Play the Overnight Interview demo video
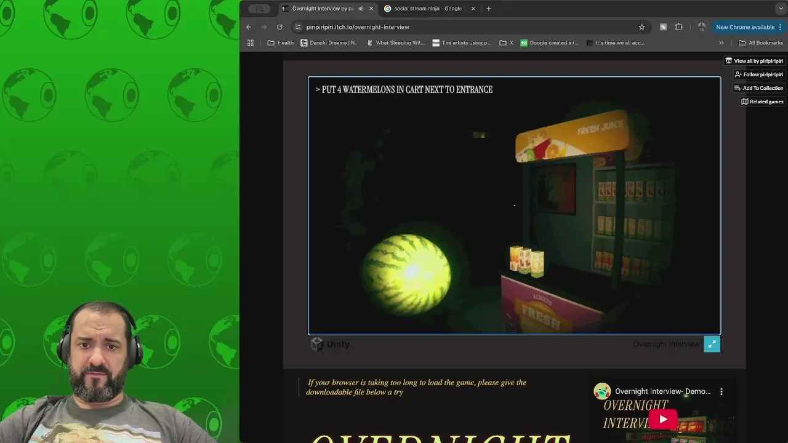The image size is (788, 443). click(x=663, y=420)
